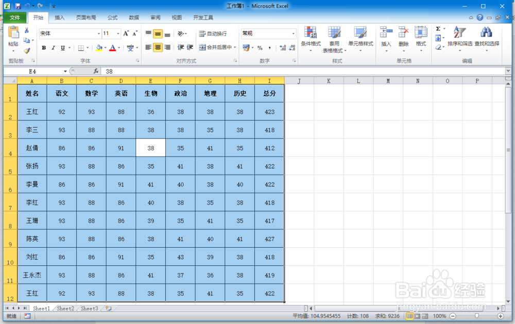Screen dimensions: 515x324
Task: Open the font name 宋体 dropdown
Action: click(x=98, y=33)
